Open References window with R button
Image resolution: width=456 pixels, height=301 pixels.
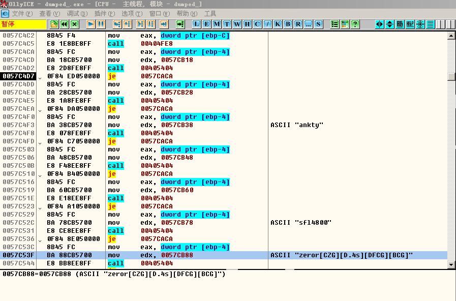click(x=298, y=24)
